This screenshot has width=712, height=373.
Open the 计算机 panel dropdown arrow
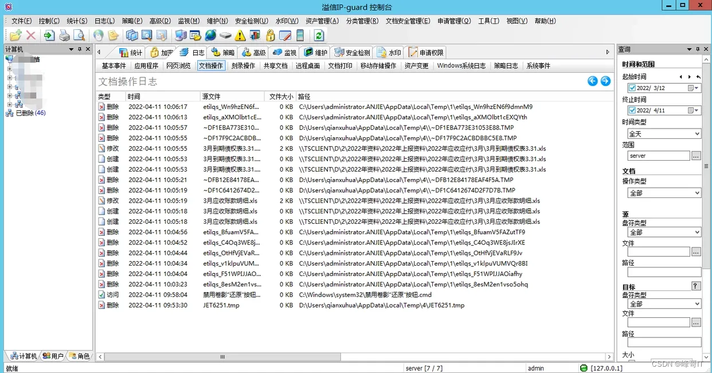pyautogui.click(x=71, y=49)
